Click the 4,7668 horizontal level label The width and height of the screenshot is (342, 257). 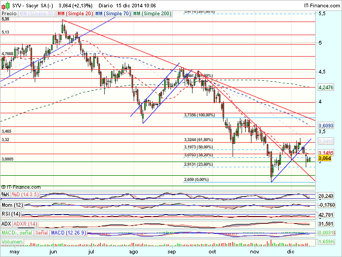(x=7, y=53)
